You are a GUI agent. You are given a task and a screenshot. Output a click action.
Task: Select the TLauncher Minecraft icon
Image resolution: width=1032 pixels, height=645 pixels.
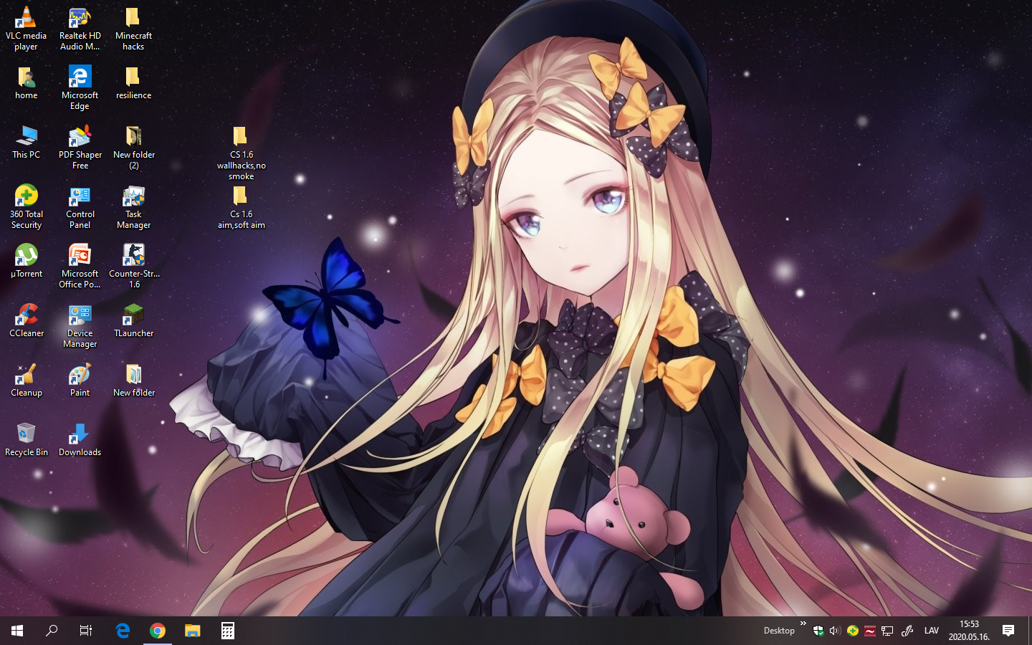133,321
